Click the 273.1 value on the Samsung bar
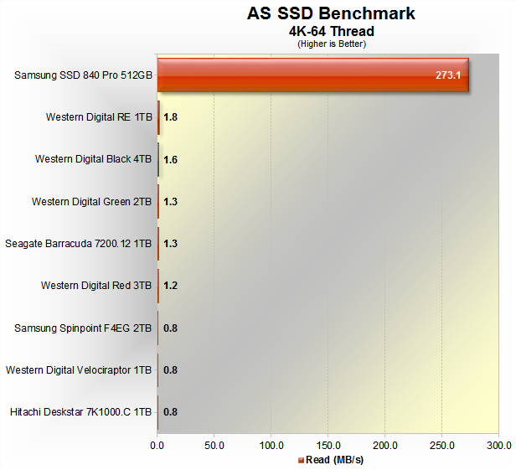 tap(448, 75)
